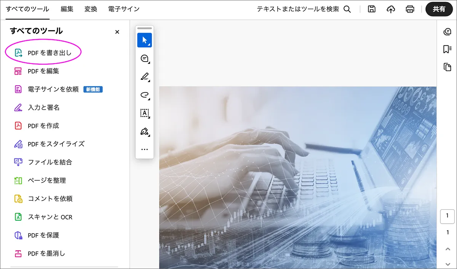The image size is (457, 269).
Task: Open the 編集 menu tab
Action: [x=67, y=9]
